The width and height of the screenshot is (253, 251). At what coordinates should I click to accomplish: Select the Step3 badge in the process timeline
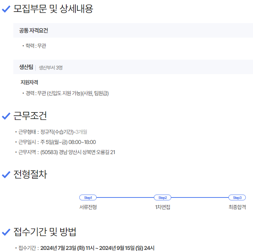(x=237, y=197)
